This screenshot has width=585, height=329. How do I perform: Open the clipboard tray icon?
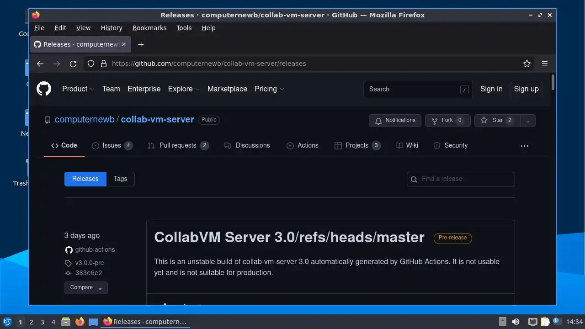click(x=545, y=322)
